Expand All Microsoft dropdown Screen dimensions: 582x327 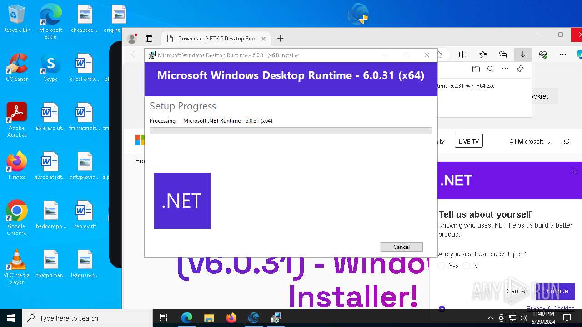tap(530, 142)
